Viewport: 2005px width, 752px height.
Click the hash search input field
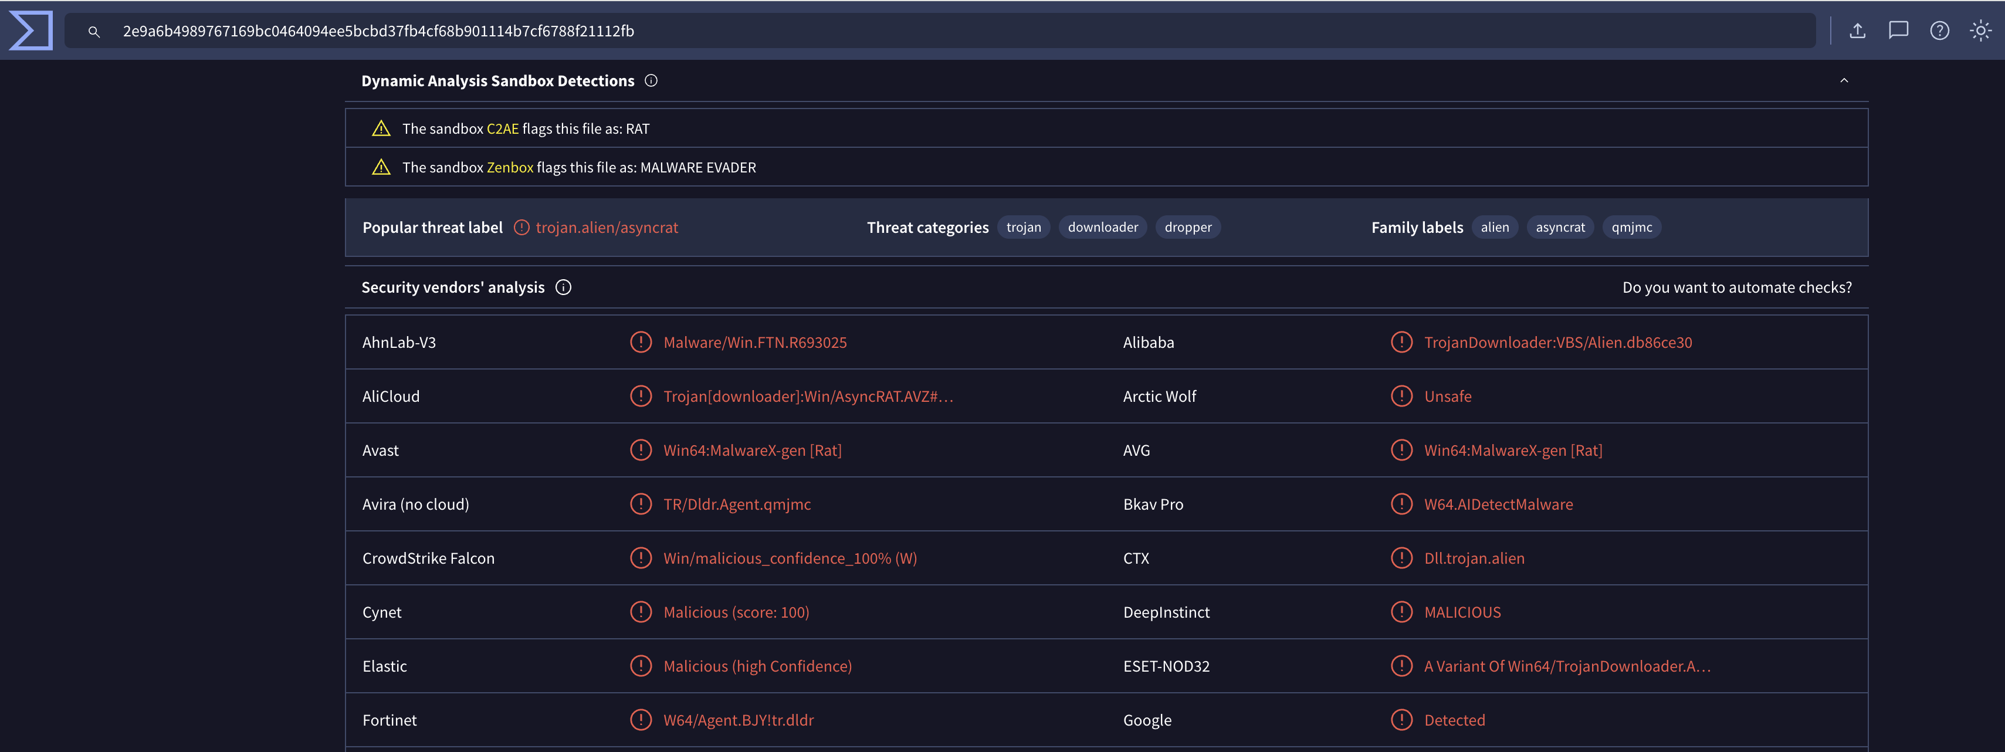[x=940, y=31]
